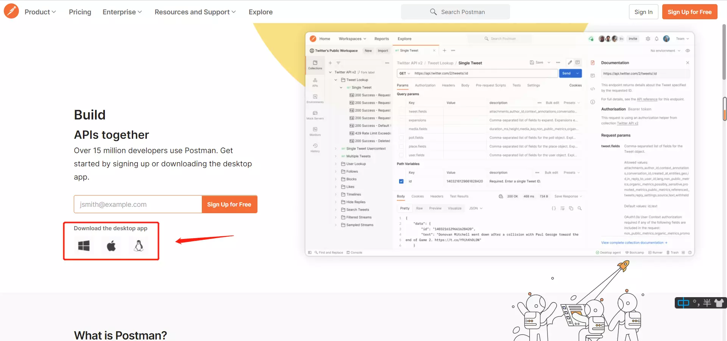
Task: Click the shirt skin icon in IME bar
Action: (719, 303)
